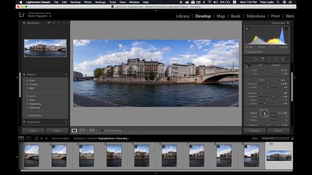Viewport: 312px width, 175px height.
Task: Click Previous Import source label in filmstrip
Action: [60, 139]
